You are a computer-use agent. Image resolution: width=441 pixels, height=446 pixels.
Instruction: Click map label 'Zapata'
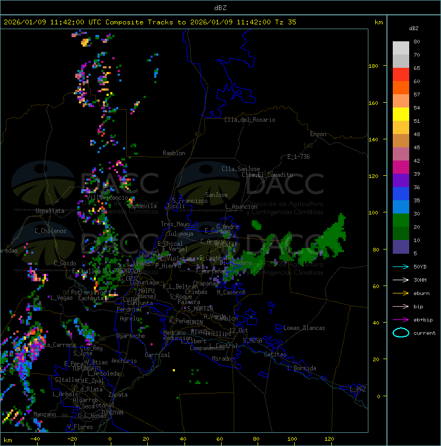coord(118,395)
